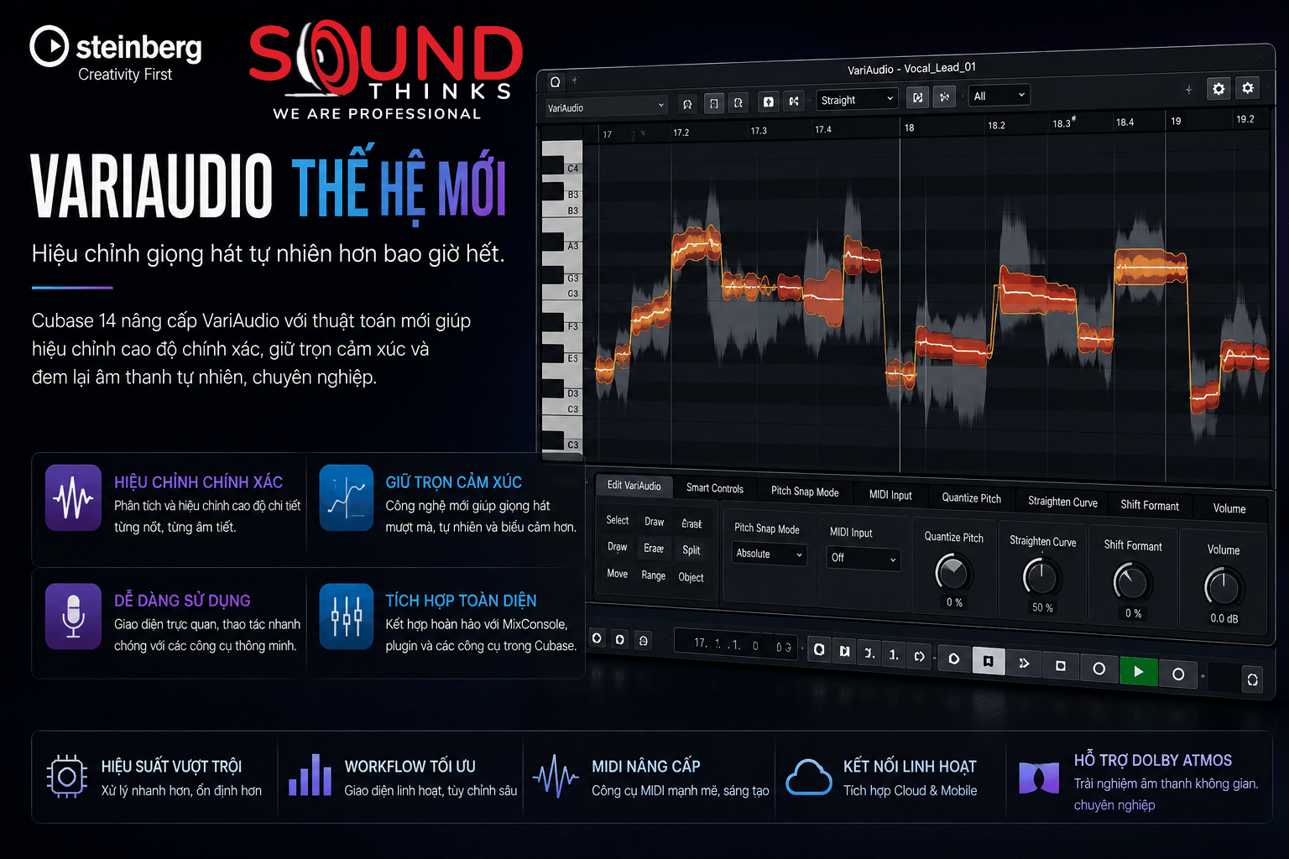This screenshot has height=859, width=1289.
Task: Choose the Range tool button
Action: [653, 575]
